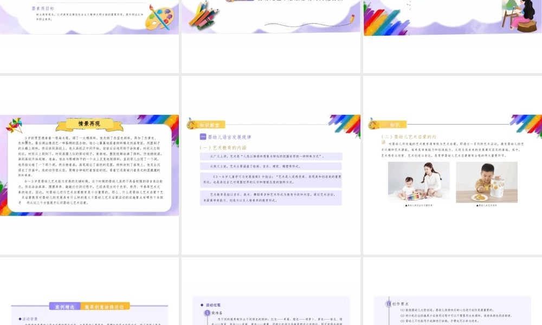The image size is (542, 325).
Task: Click the paragraph starting 艺术教育是指以音乐
Action: point(271,198)
